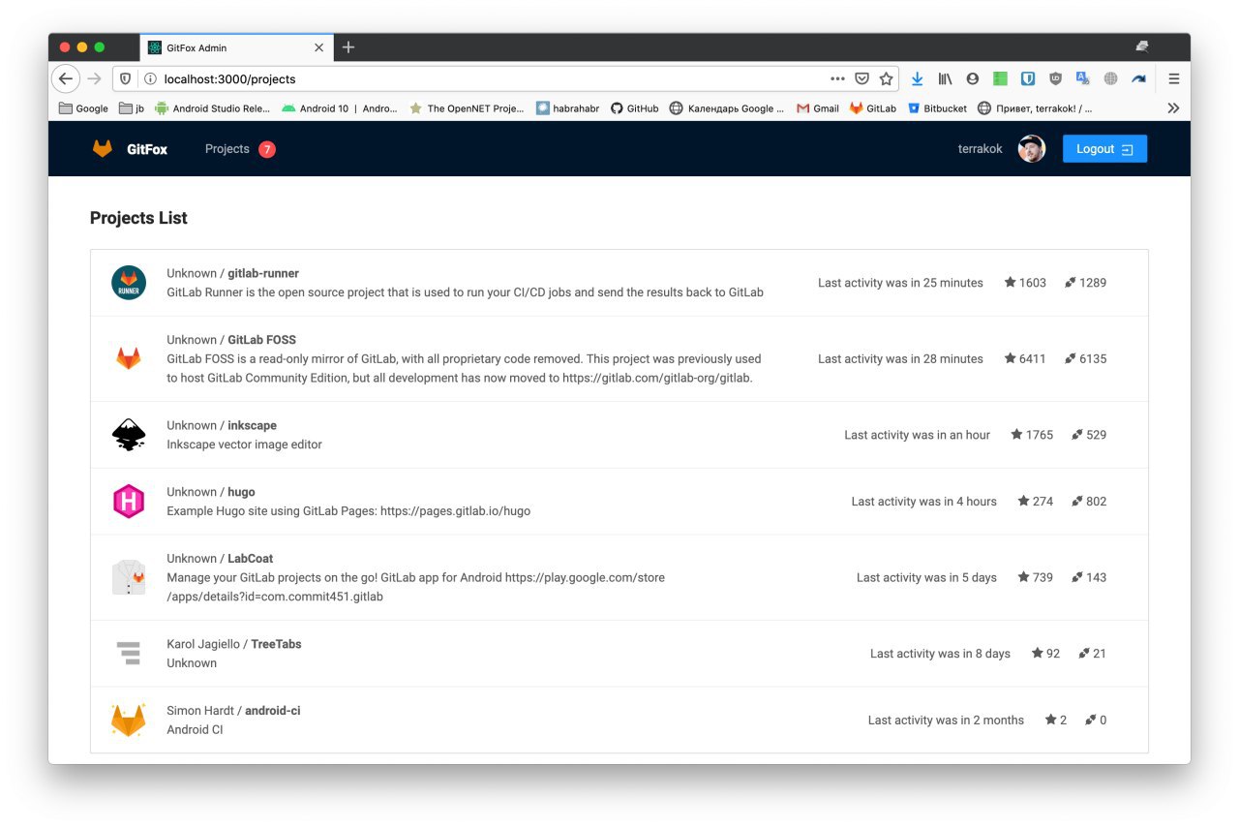Viewport: 1239px width, 828px height.
Task: Click the inkscape project logo
Action: (x=129, y=435)
